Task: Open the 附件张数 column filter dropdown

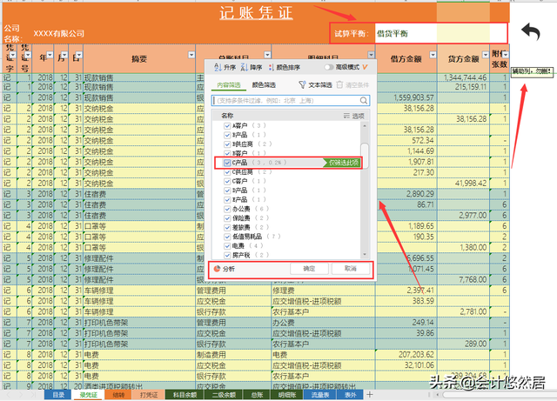Action: 506,55
